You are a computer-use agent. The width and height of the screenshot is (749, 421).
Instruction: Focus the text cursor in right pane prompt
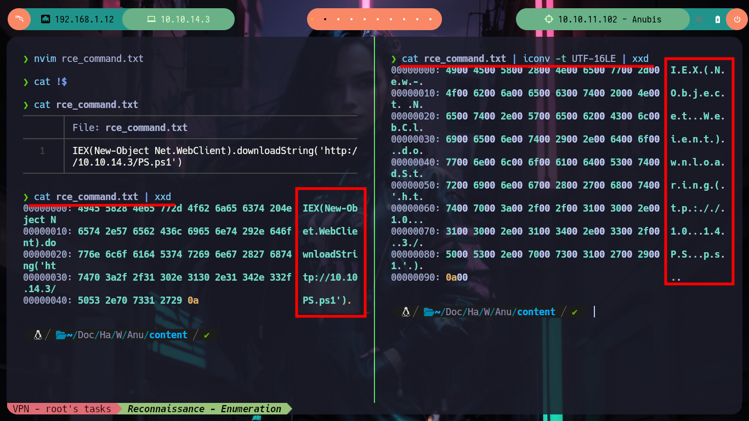(594, 312)
